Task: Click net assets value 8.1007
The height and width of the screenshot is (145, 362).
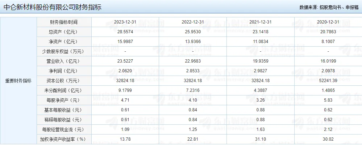Action: (328, 42)
